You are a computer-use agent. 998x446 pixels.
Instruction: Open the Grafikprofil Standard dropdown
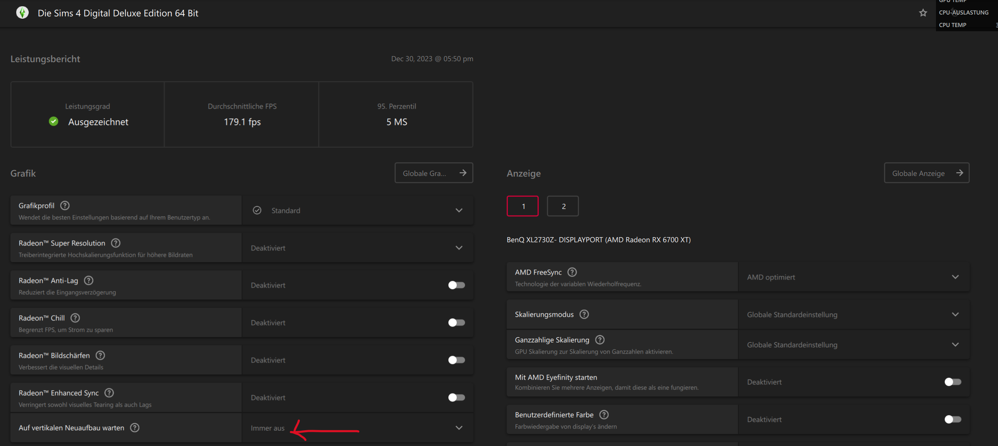tap(358, 211)
